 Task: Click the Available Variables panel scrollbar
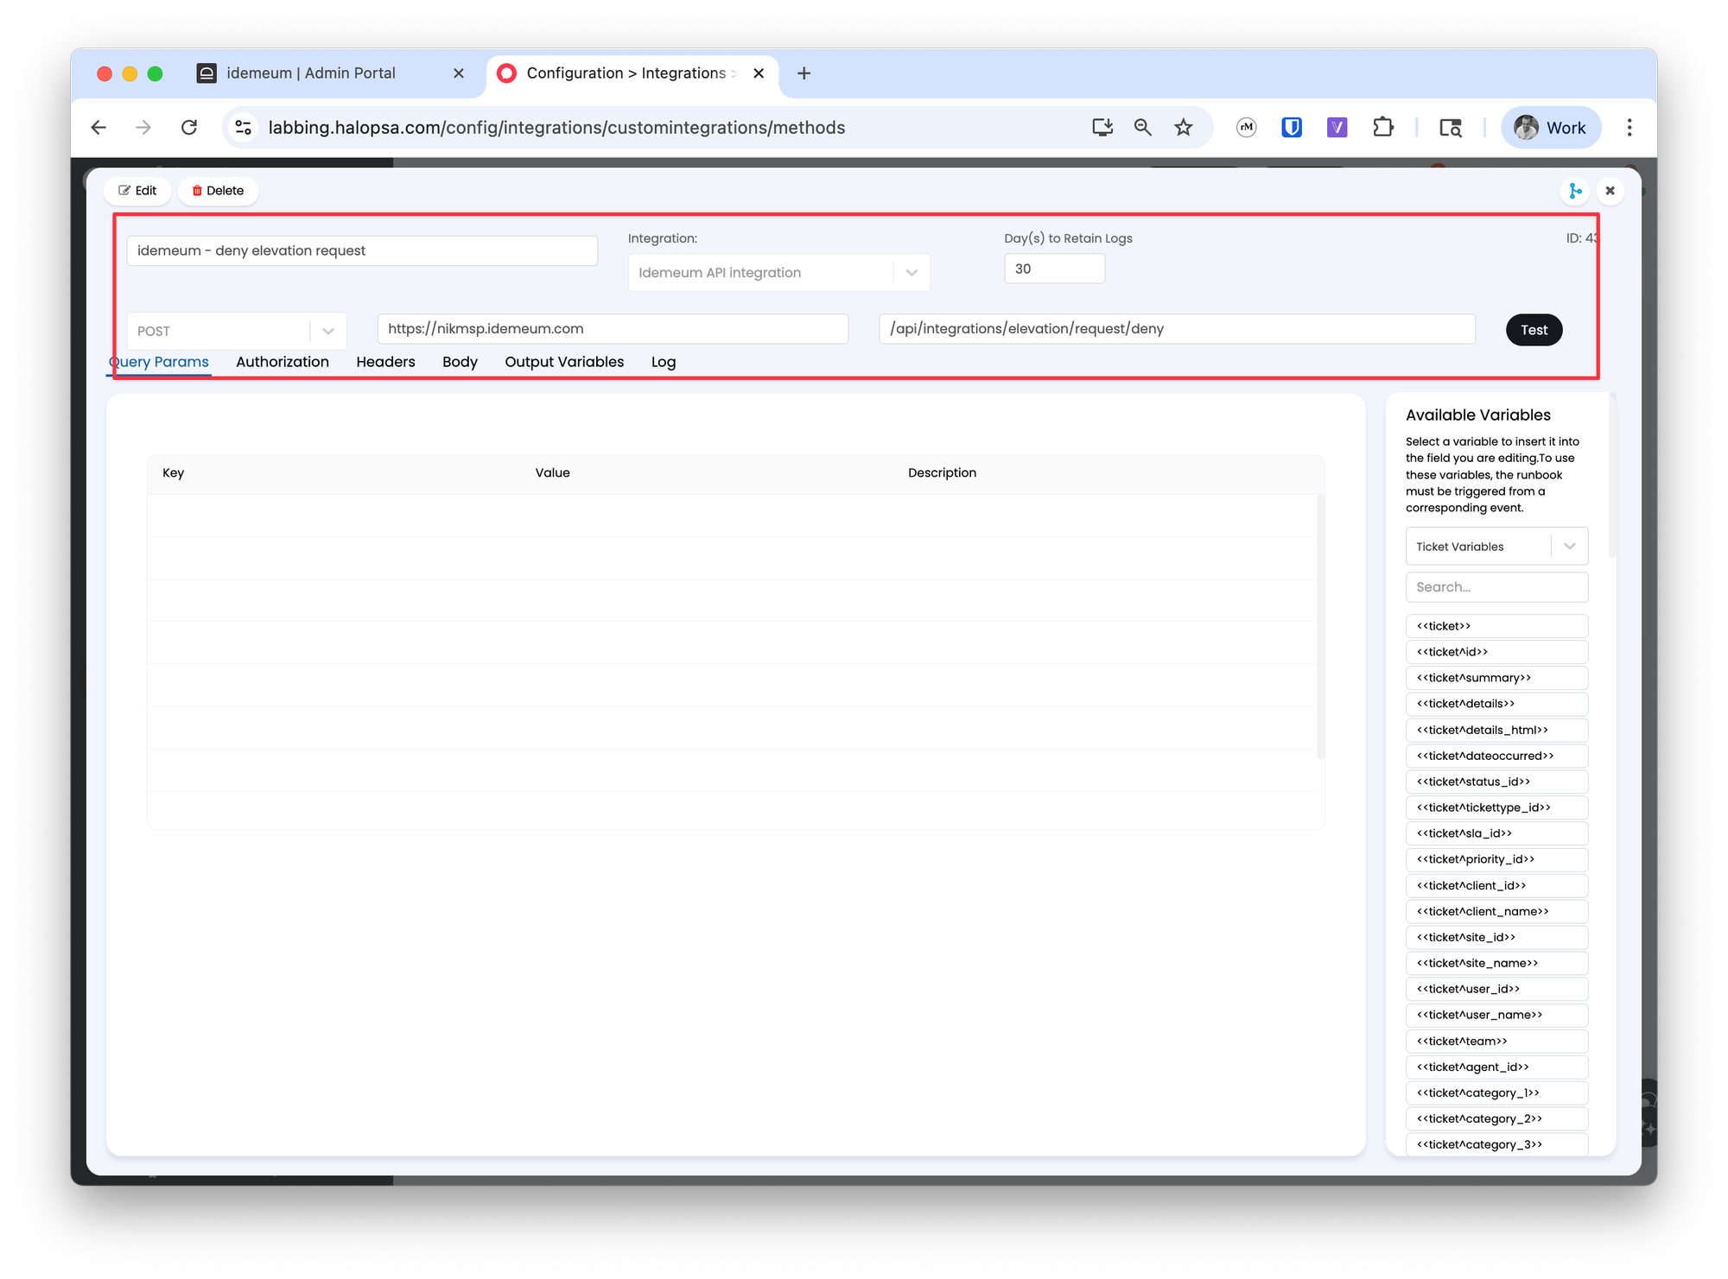[x=1612, y=475]
